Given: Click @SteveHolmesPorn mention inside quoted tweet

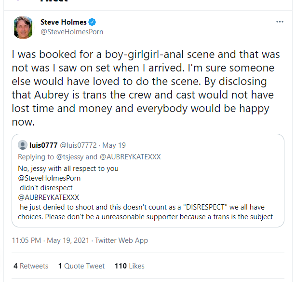Looking at the screenshot, I should point(49,178).
